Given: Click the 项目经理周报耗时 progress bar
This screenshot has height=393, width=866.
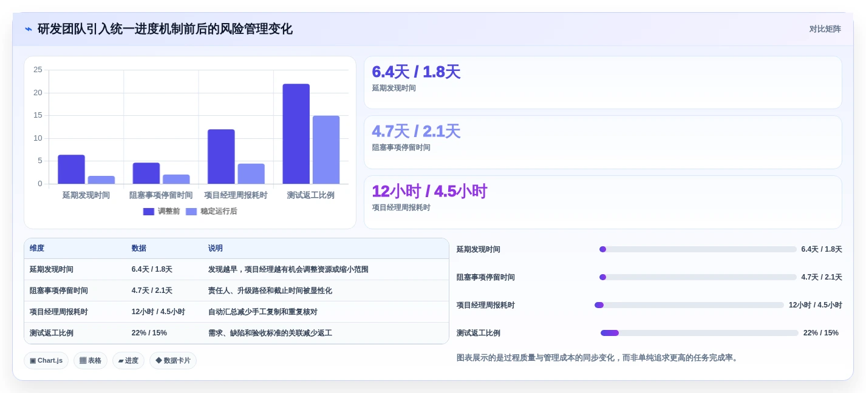Looking at the screenshot, I should coord(689,305).
